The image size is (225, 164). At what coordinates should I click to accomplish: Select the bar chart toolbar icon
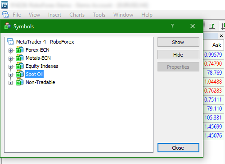click(212, 27)
